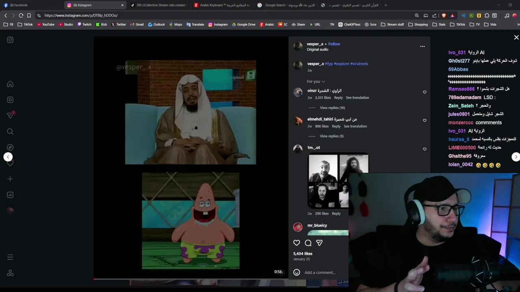Open profile avatar in Instagram sidebar

(10, 210)
